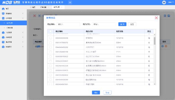Click the 包装规格 column header
The image size is (175, 100).
(x=129, y=31)
